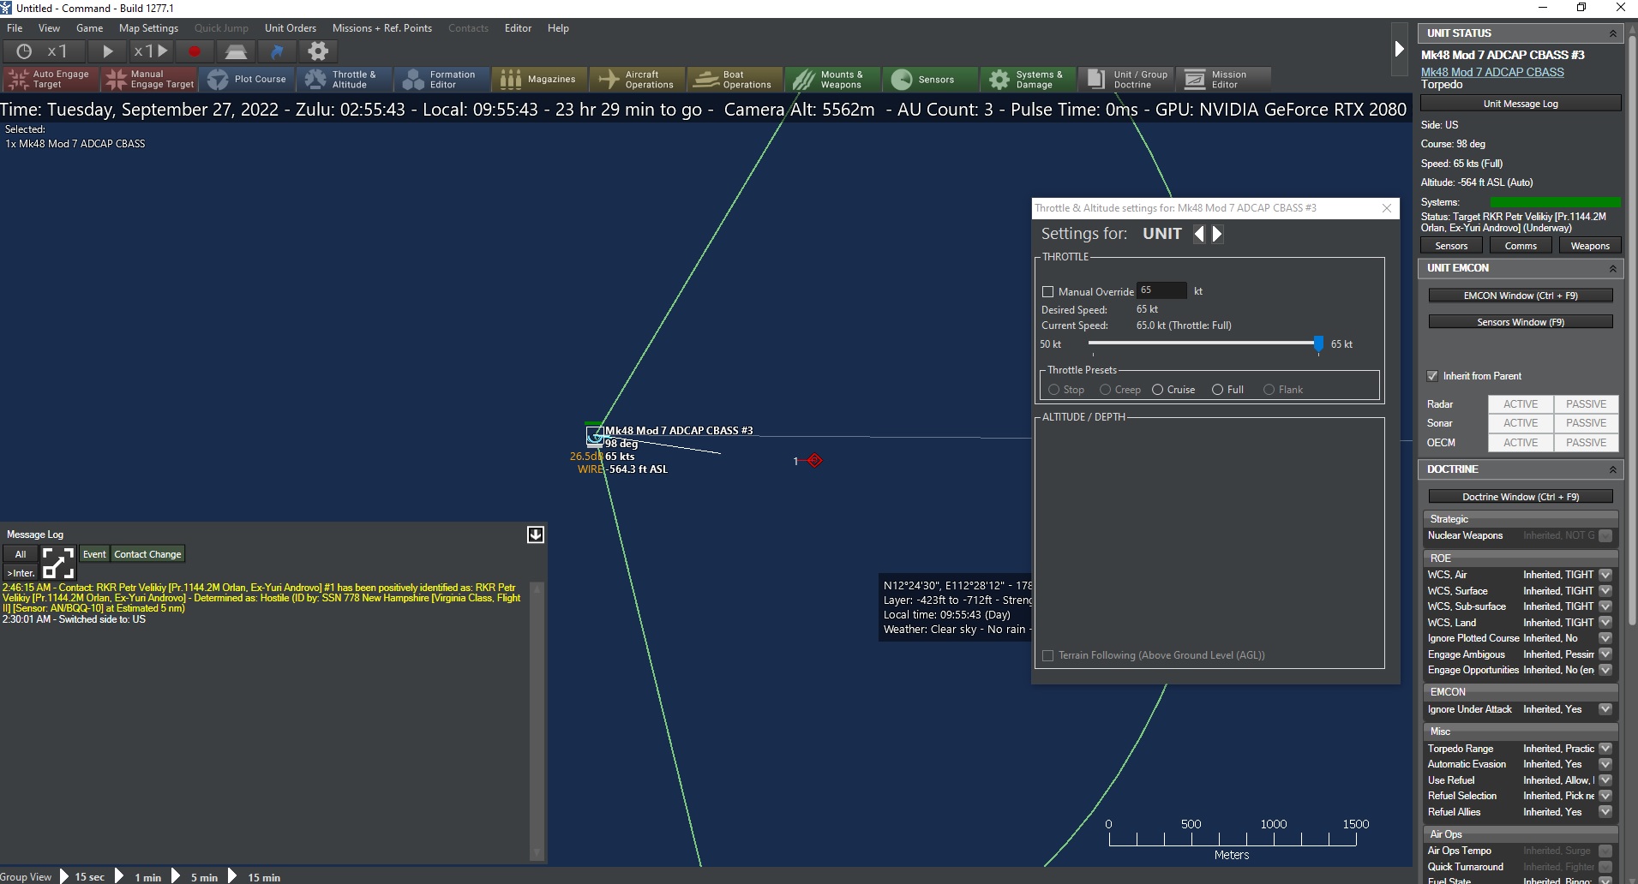This screenshot has width=1638, height=884.
Task: Set Radar to PASSIVE
Action: pyautogui.click(x=1587, y=404)
